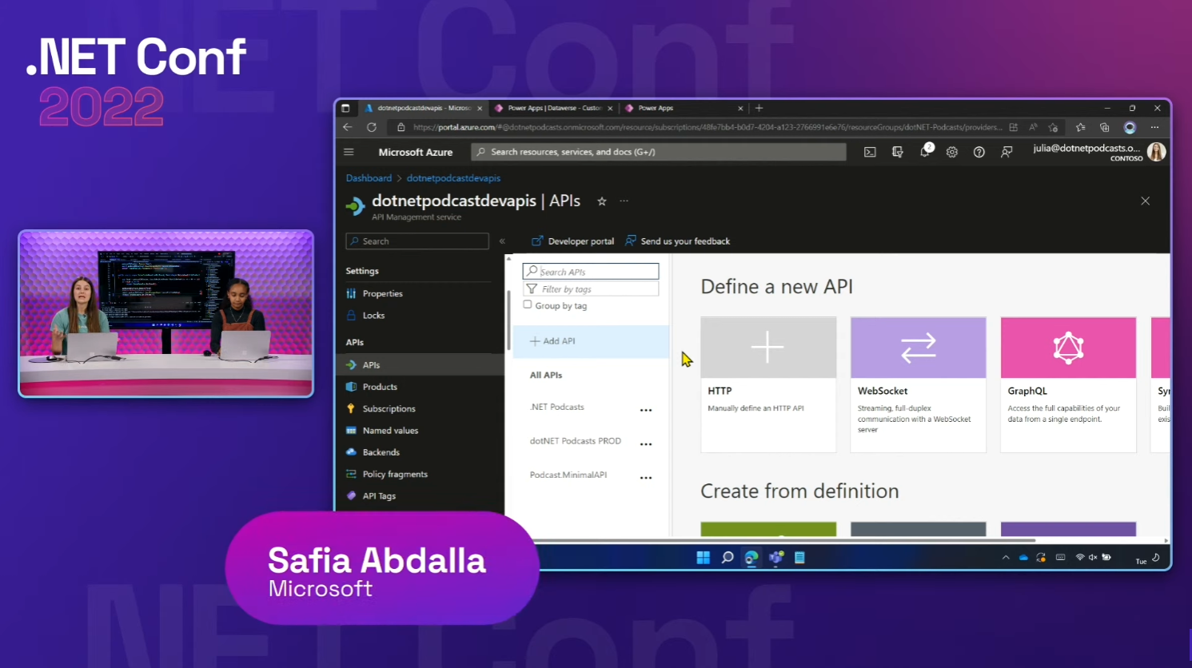Click the browser address bar URL
1192x668 pixels.
coord(708,127)
